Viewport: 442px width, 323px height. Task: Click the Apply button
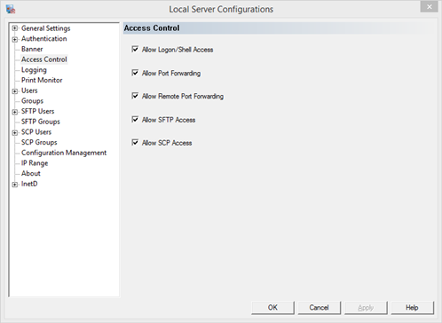tap(366, 308)
